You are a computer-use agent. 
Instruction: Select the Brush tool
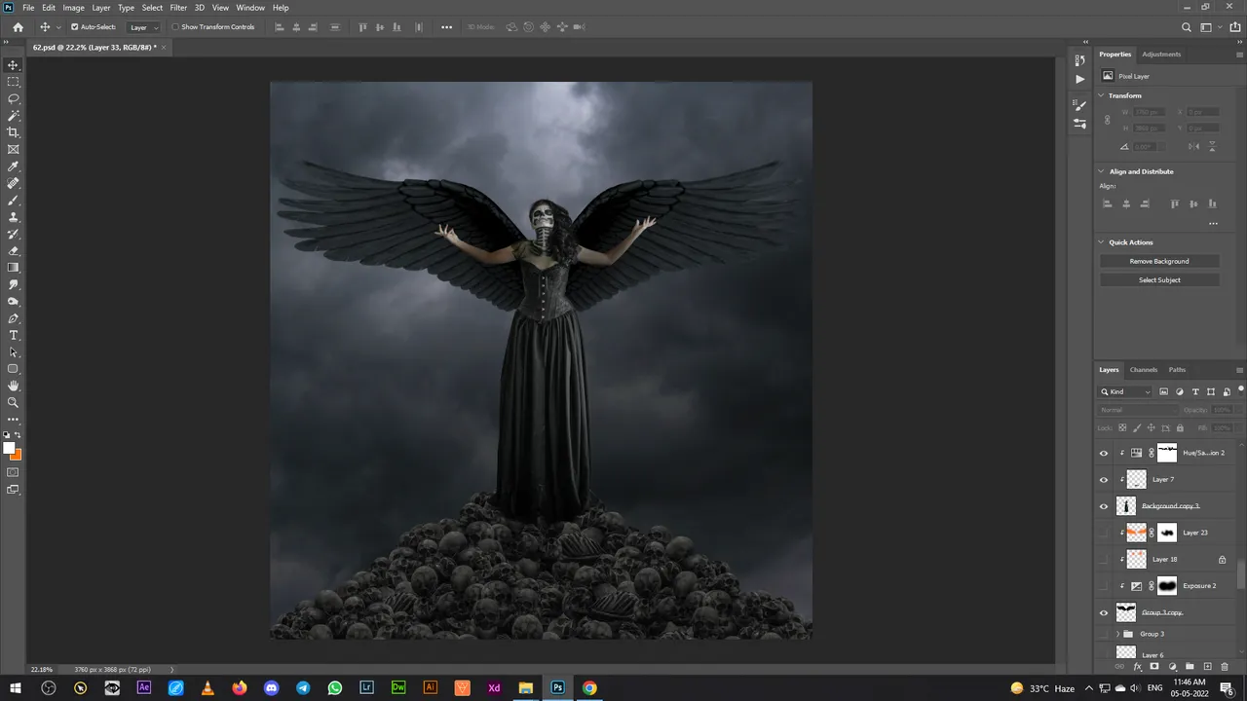pyautogui.click(x=14, y=200)
